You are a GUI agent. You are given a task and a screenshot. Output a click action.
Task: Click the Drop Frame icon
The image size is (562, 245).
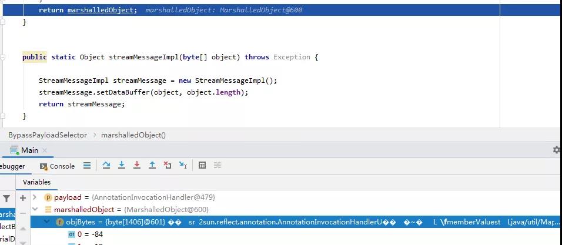point(168,165)
